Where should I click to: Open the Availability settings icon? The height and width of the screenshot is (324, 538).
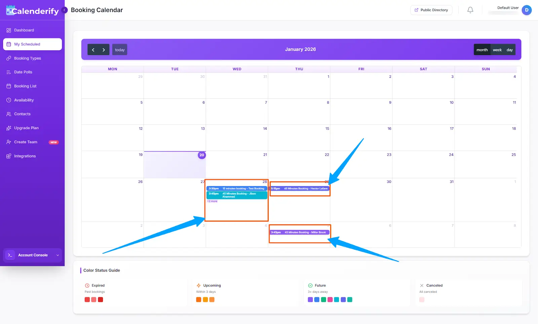pyautogui.click(x=8, y=100)
